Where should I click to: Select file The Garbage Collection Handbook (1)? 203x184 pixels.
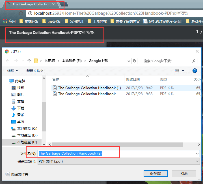point(89,88)
